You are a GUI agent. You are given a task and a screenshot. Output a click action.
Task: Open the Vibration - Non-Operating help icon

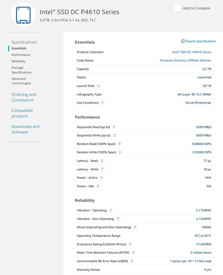pyautogui.click(x=118, y=219)
